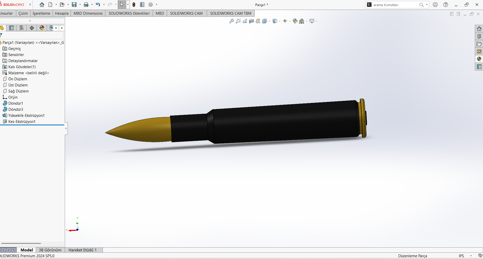Open the Home welcome dialog icon
The image size is (483, 259).
[x=42, y=5]
